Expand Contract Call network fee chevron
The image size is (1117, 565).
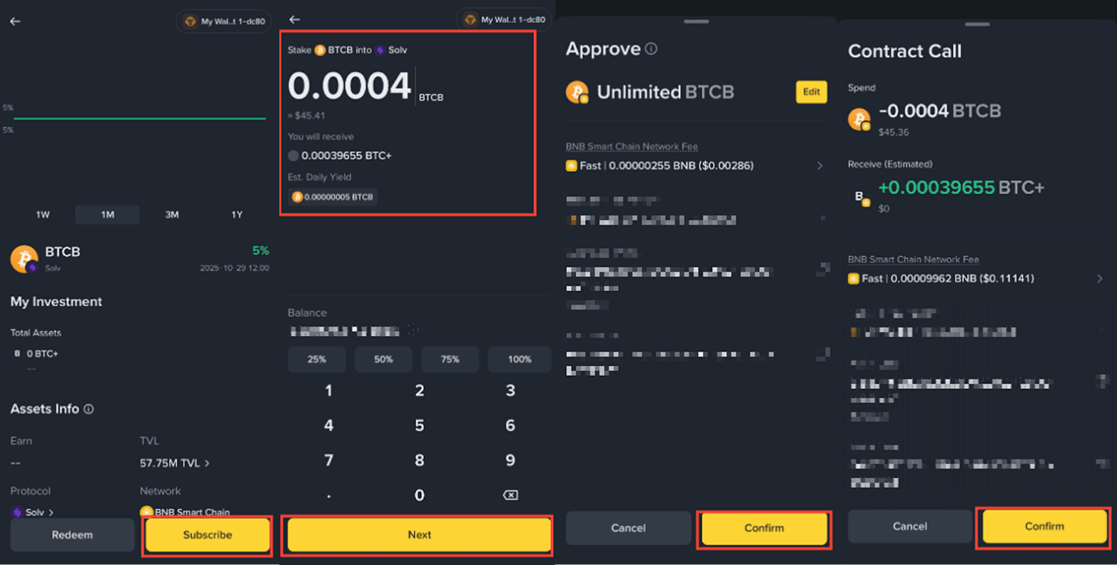coord(1100,279)
